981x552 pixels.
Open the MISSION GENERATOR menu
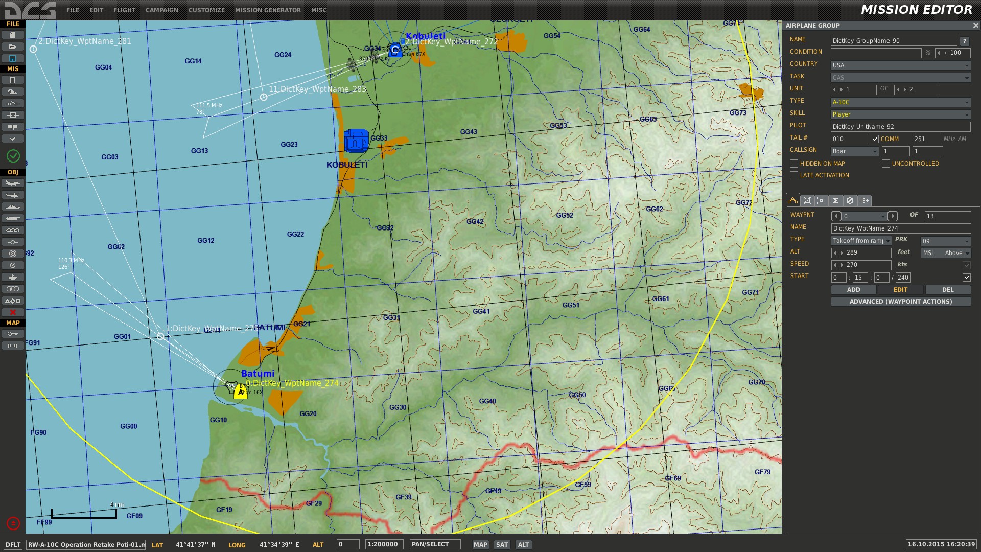tap(268, 10)
